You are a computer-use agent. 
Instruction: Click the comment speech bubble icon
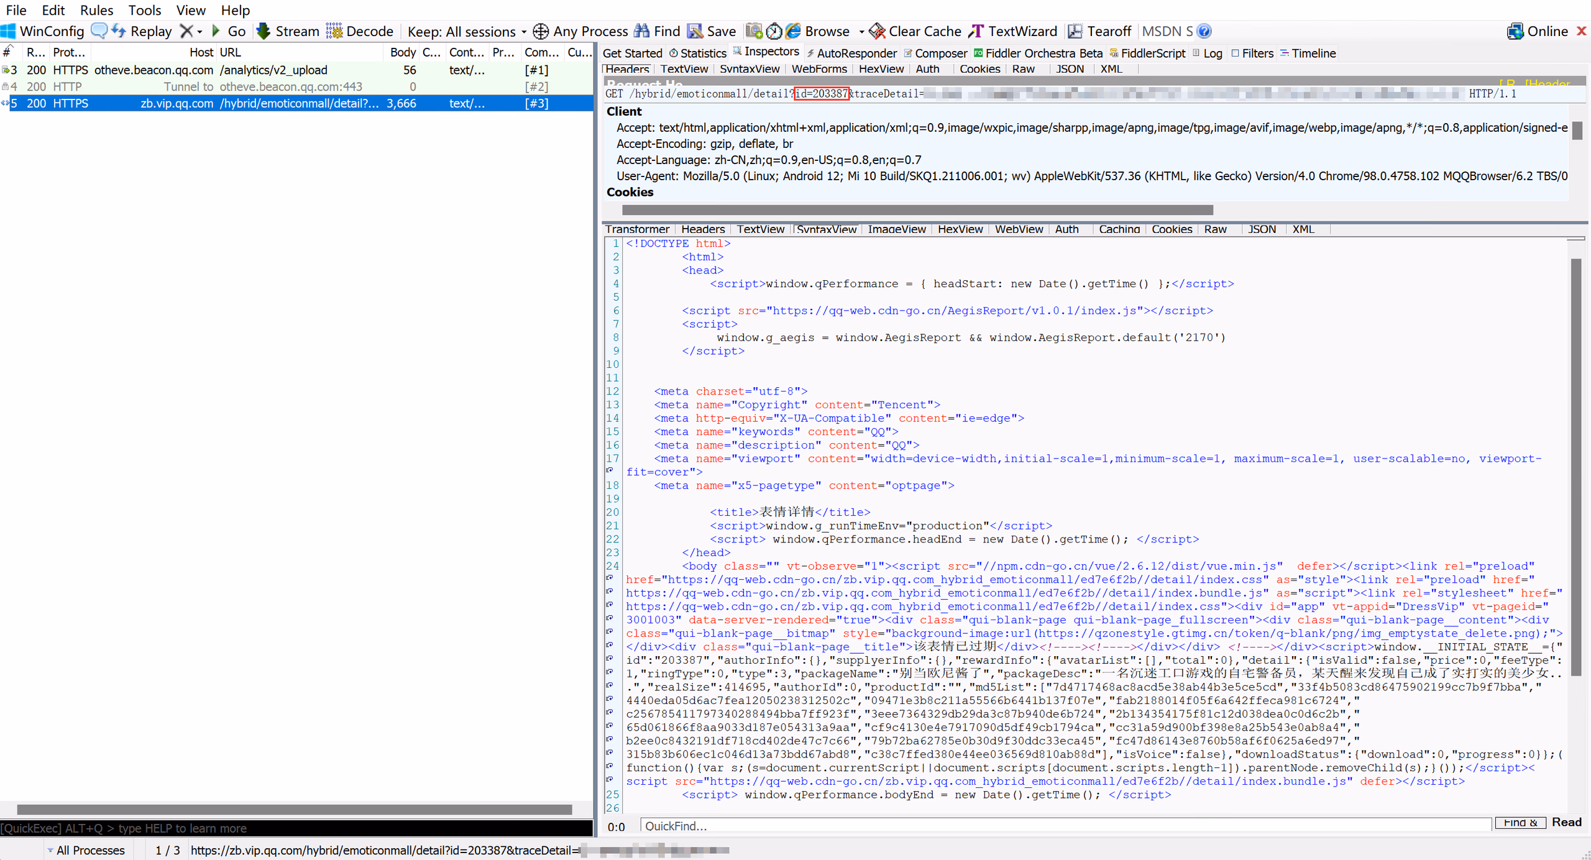point(99,30)
